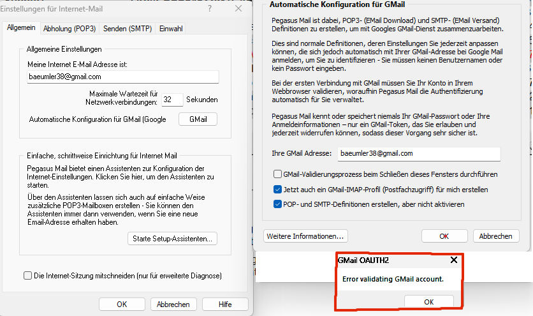Click the Allgemein tab
Viewport: 533px width, 316px height.
(x=21, y=29)
